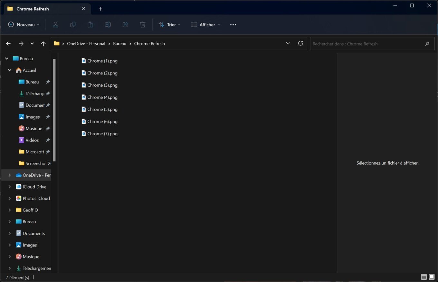Click Bureau in address path
This screenshot has height=282, width=438.
(119, 44)
